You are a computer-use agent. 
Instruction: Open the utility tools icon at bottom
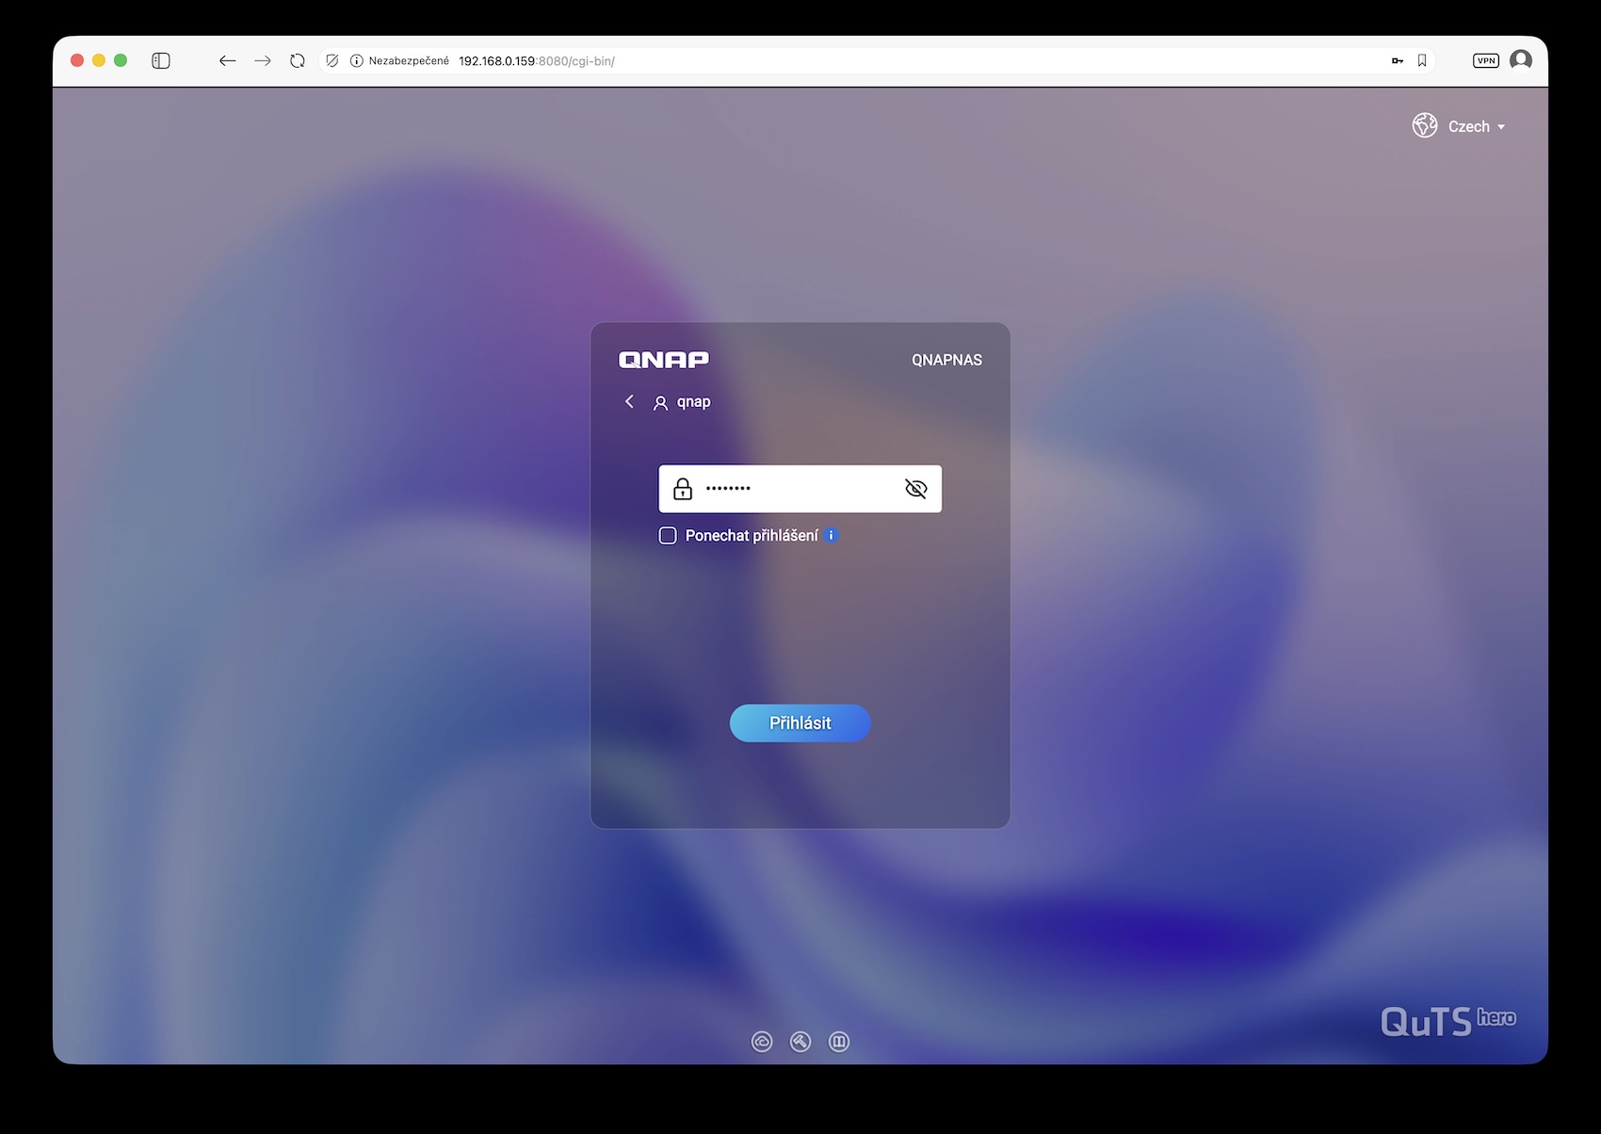tap(800, 1042)
